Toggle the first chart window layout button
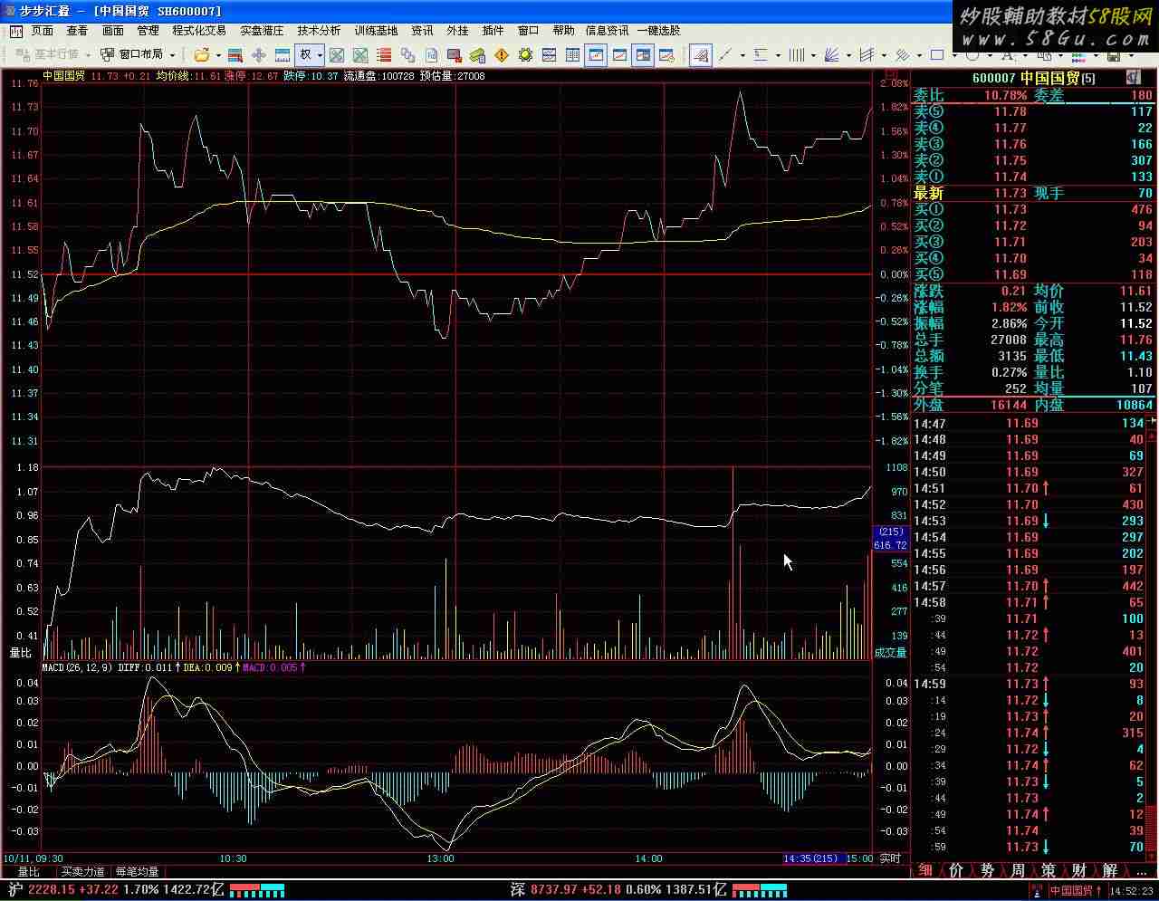The width and height of the screenshot is (1159, 901). 596,55
